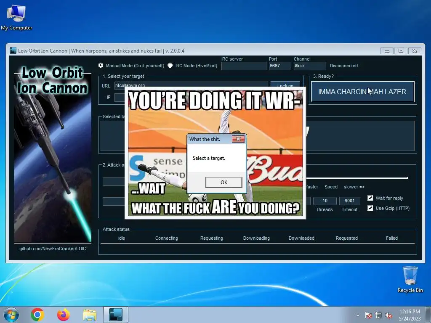Click the 'Disconnected.' status text

tap(344, 66)
